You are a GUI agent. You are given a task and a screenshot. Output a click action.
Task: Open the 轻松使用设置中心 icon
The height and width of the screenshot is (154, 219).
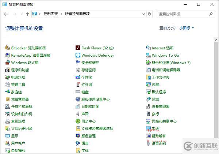click(78, 99)
